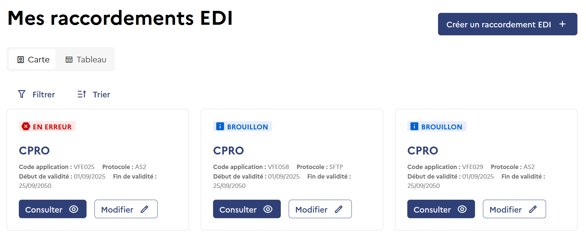Click the plus icon on the create button
This screenshot has width=586, height=237.
click(x=562, y=24)
